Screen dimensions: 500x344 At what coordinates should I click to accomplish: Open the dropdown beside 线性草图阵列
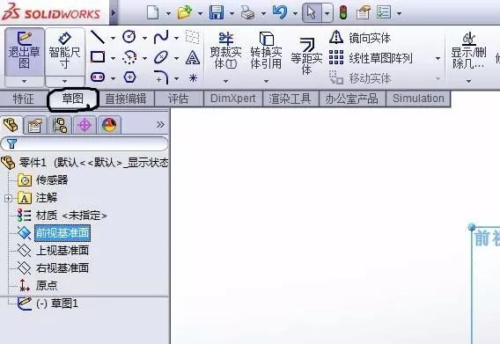click(x=437, y=59)
